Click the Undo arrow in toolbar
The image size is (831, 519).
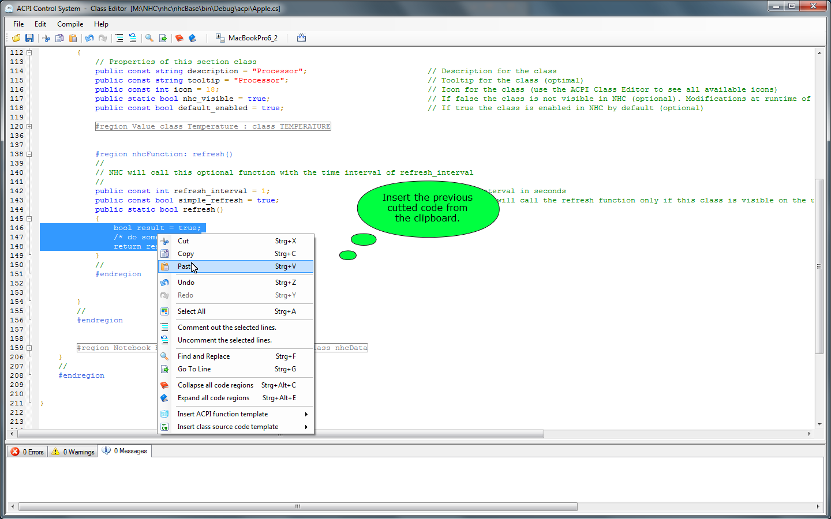coord(89,38)
